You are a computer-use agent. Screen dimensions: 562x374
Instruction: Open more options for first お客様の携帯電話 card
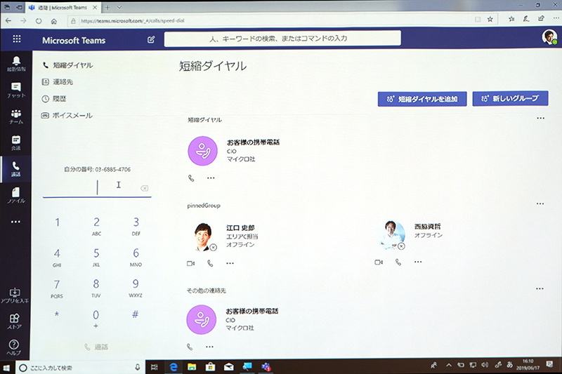[211, 178]
